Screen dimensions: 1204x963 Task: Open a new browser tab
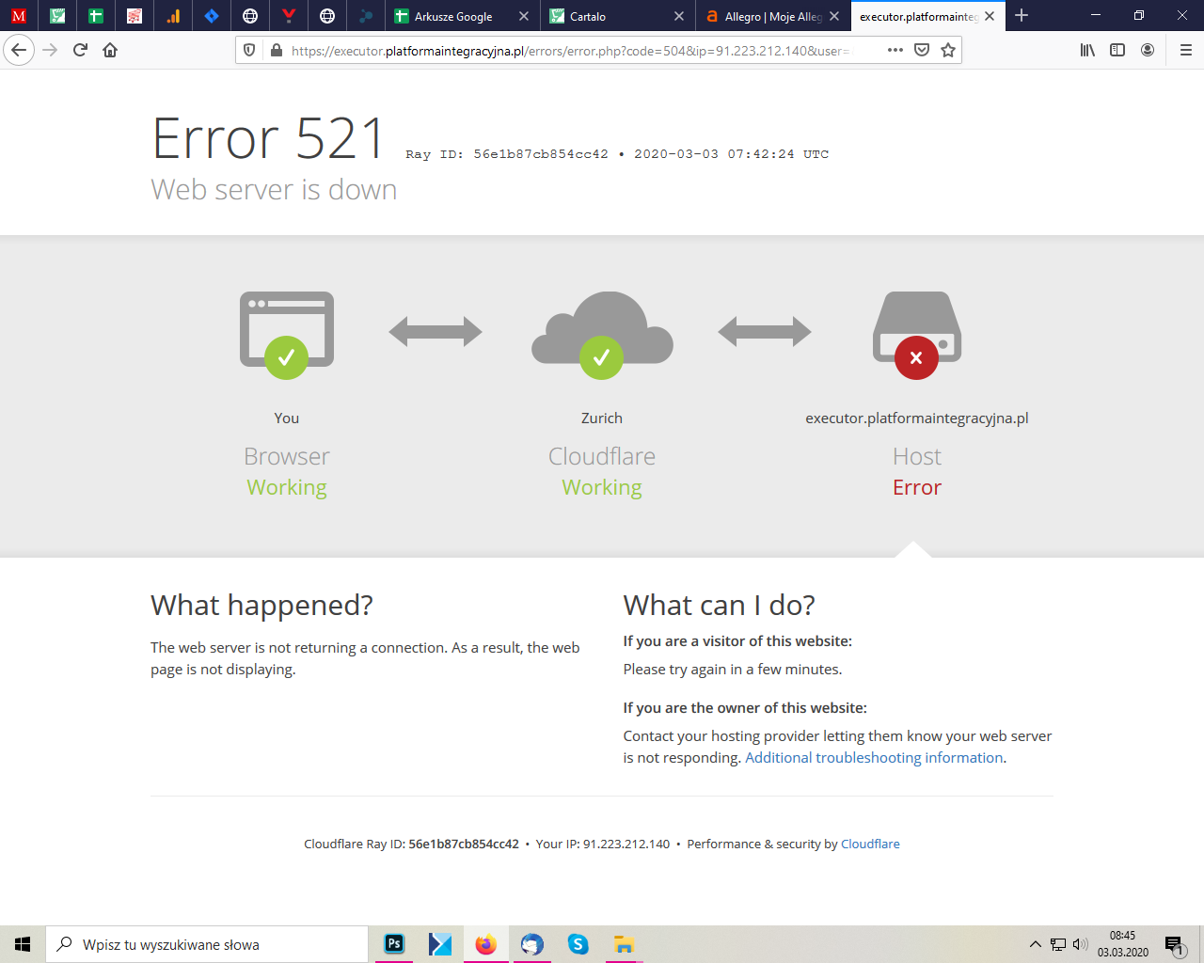coord(1022,15)
